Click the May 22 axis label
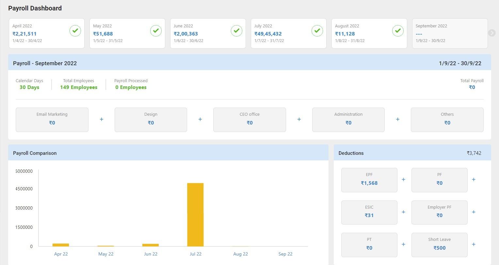The image size is (499, 265). (x=106, y=254)
